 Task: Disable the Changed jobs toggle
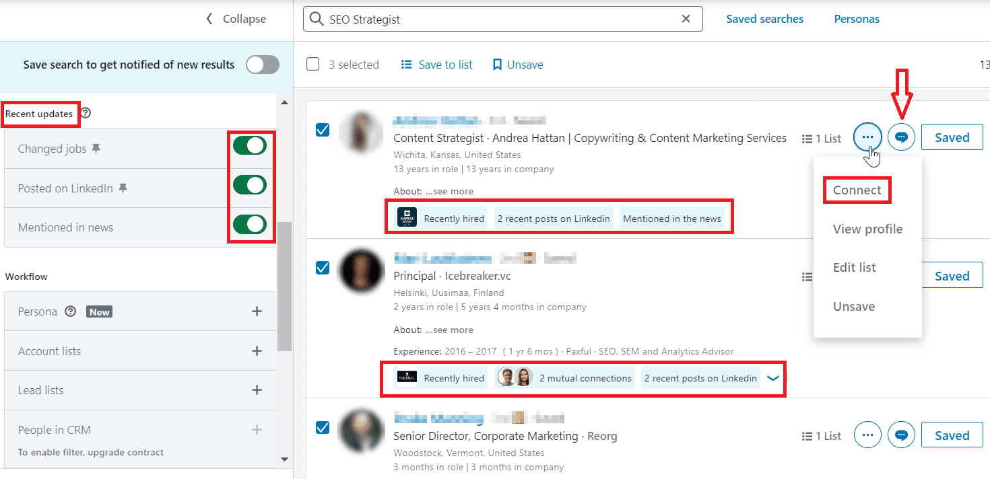(250, 146)
